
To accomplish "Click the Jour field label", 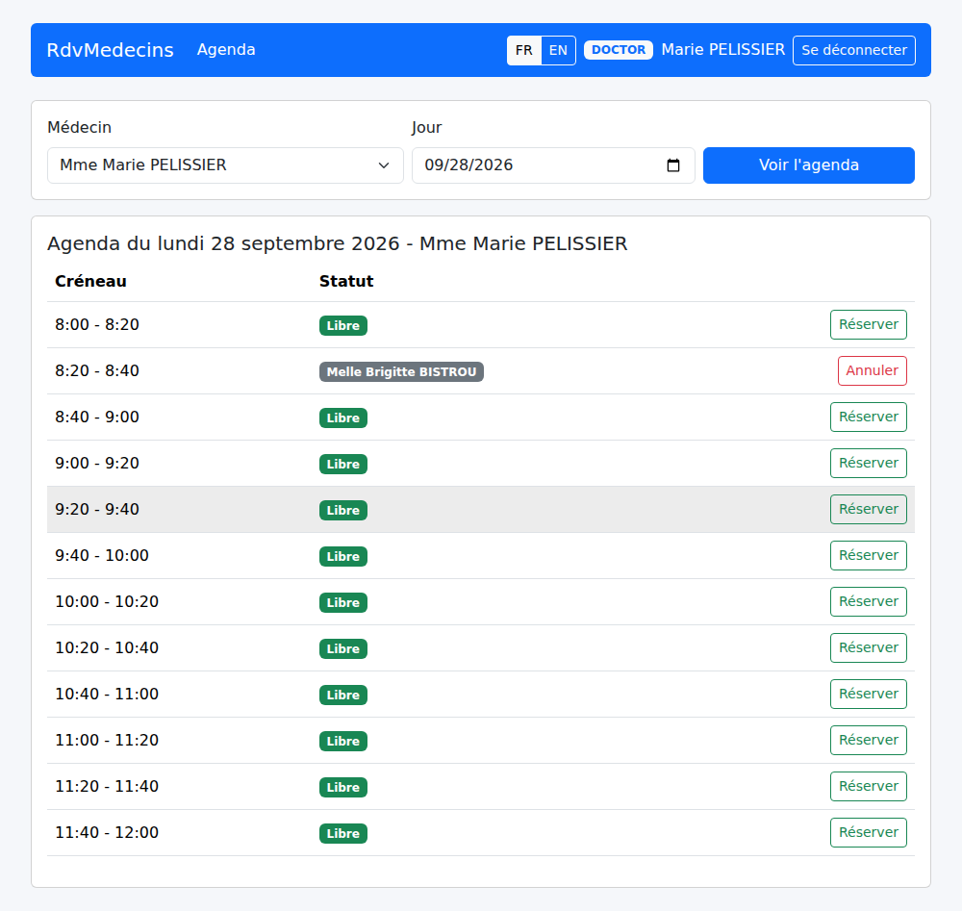I will 426,128.
